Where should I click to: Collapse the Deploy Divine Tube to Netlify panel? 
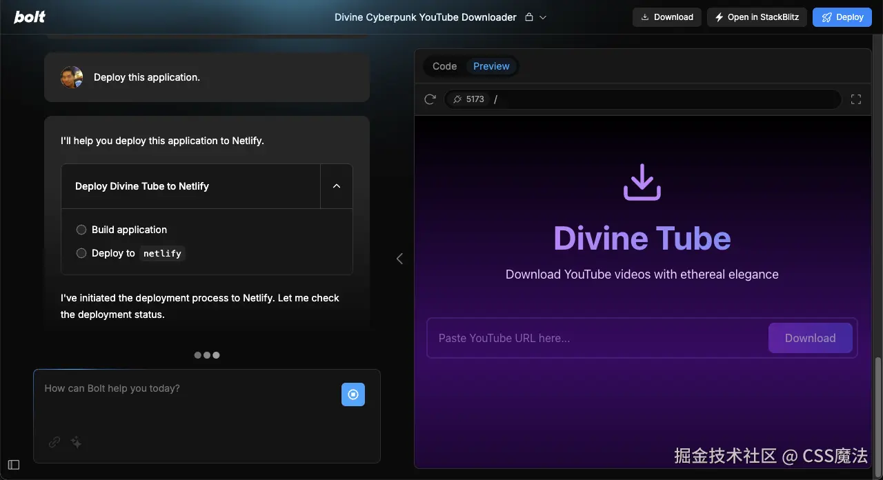point(337,186)
